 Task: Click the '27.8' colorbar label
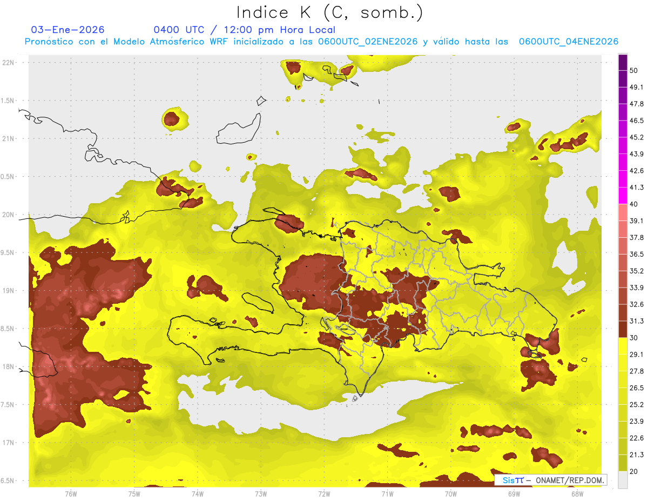(x=637, y=371)
